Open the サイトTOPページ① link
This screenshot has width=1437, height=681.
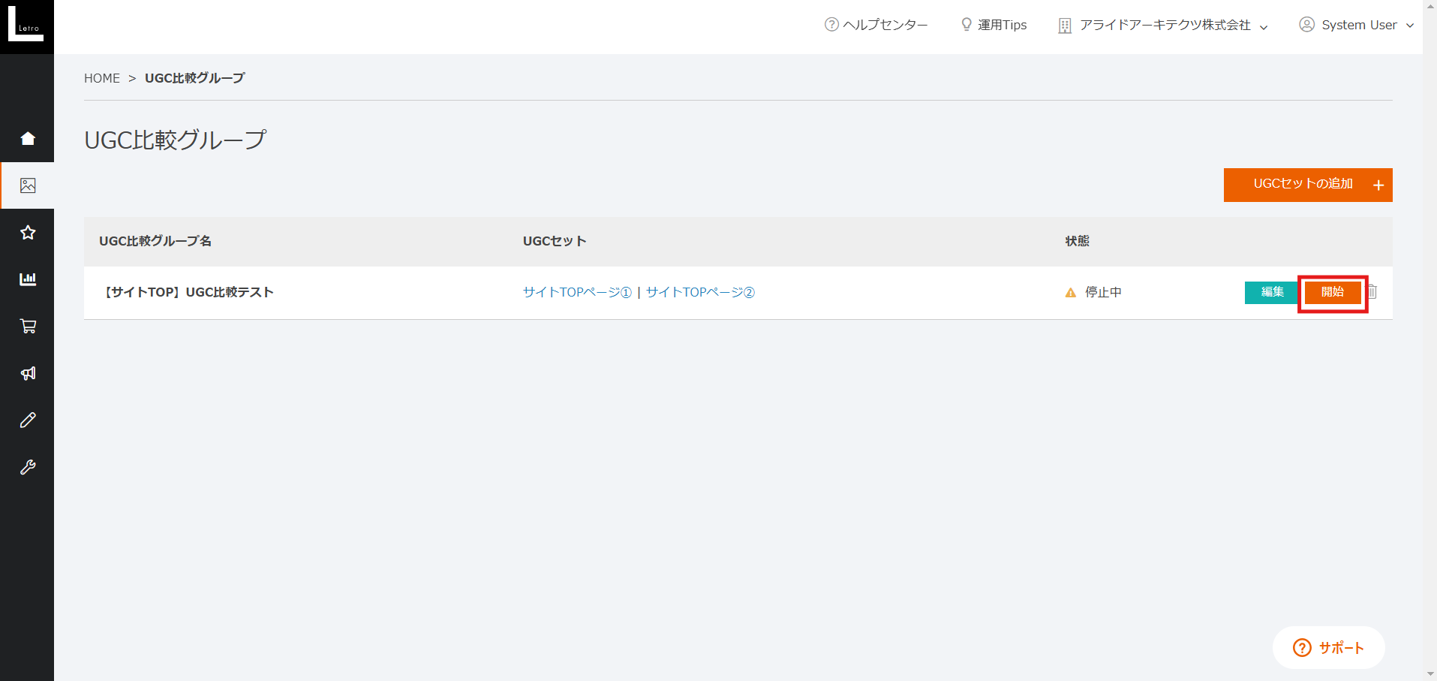[x=576, y=292]
